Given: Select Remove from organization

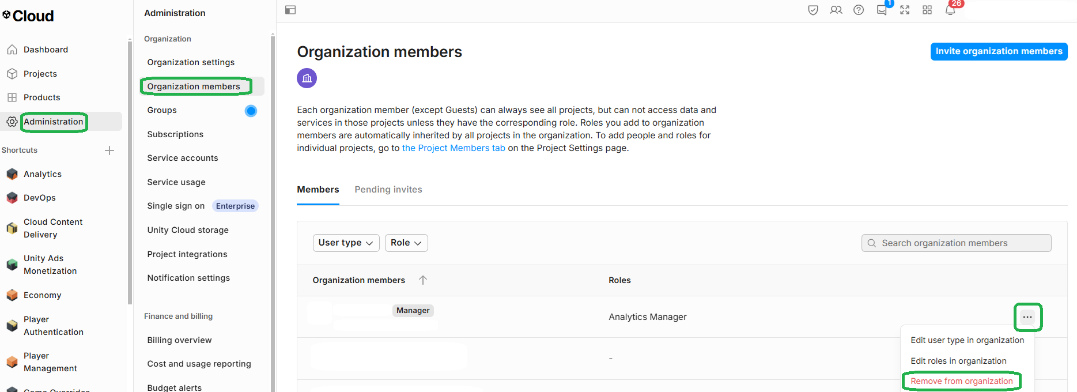Looking at the screenshot, I should 962,381.
